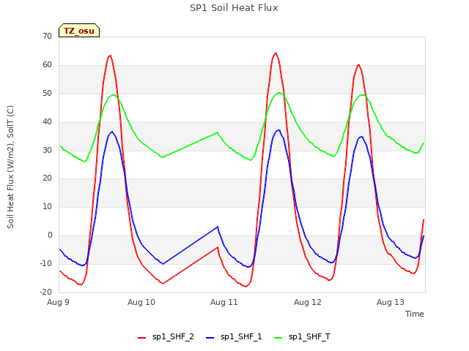Toggle sp1_SHF_T series in legend
Viewport: 469px width, 351px height.
pyautogui.click(x=302, y=337)
